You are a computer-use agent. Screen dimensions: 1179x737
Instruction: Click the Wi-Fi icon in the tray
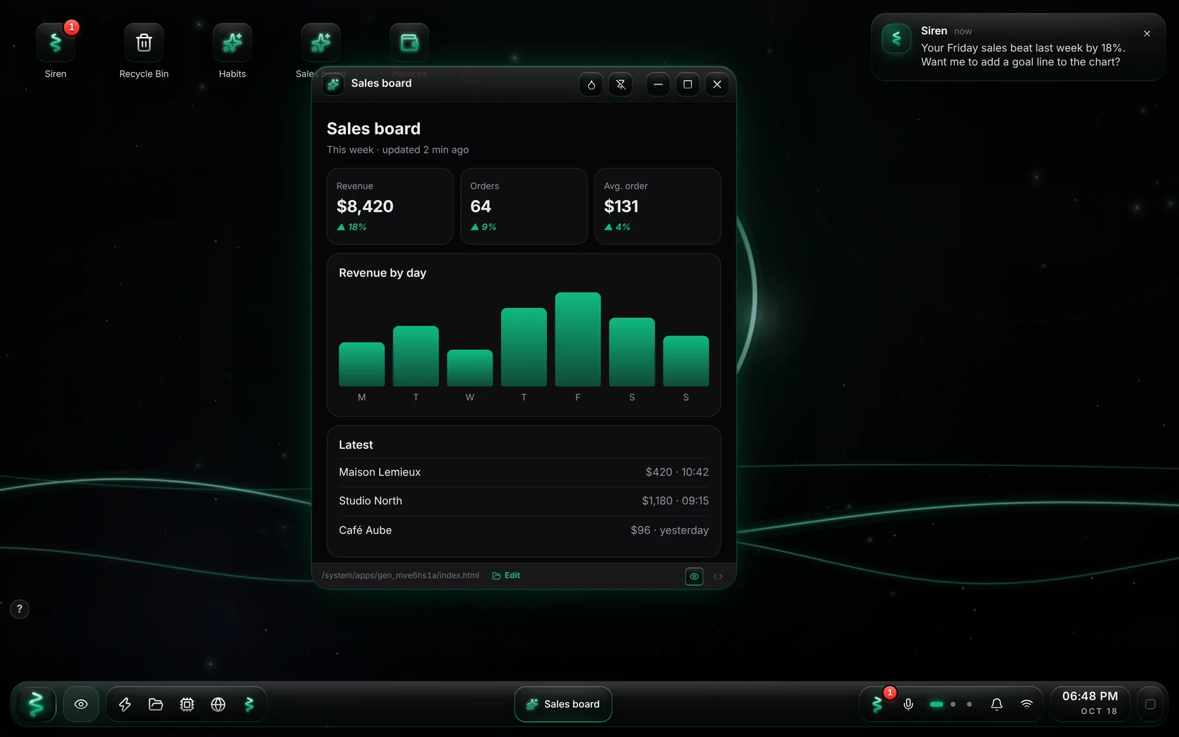[x=1026, y=704]
